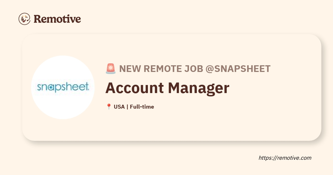Click the word Manager in the title
The width and height of the screenshot is (333, 175).
pos(199,88)
